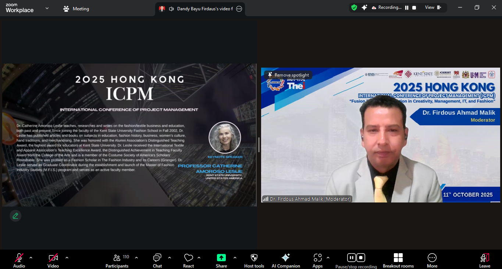Click the divider handle between shared screen and video

coord(259,144)
